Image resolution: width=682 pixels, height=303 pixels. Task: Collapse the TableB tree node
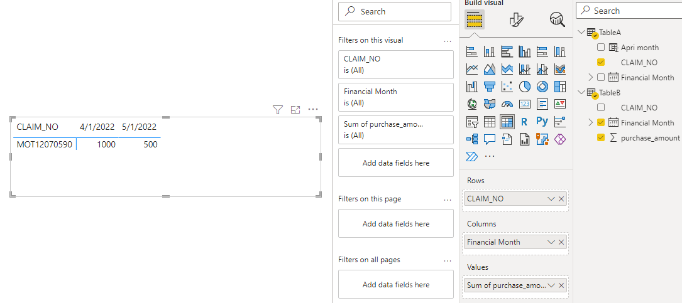click(581, 92)
